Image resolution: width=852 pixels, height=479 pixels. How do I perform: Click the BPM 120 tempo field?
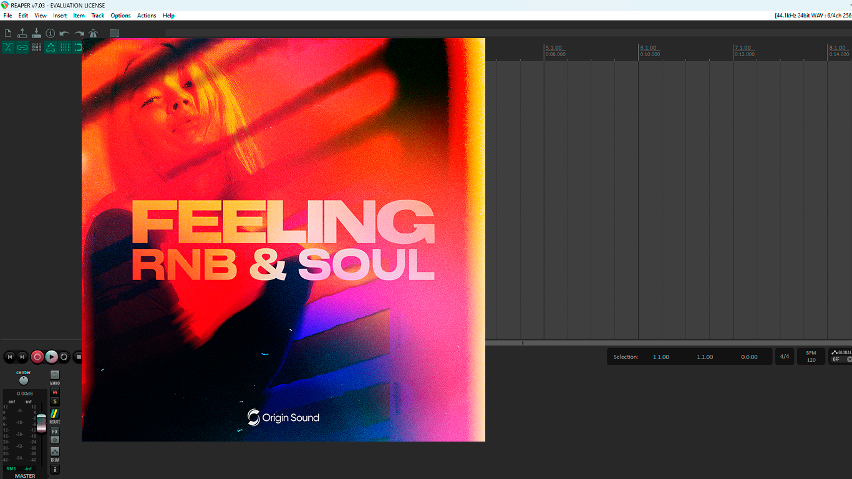point(811,357)
